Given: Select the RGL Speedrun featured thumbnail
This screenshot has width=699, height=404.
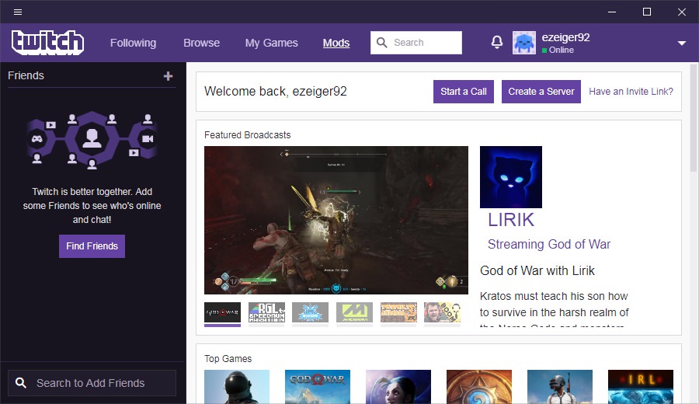Looking at the screenshot, I should click(266, 312).
